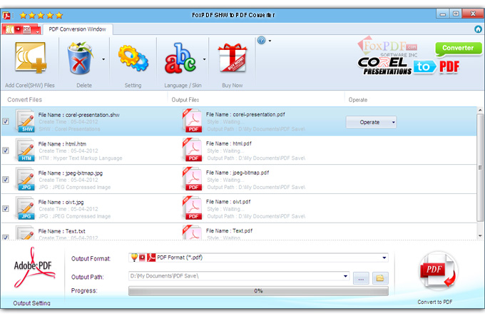Click the Progress bar showing 0%

pos(258,290)
